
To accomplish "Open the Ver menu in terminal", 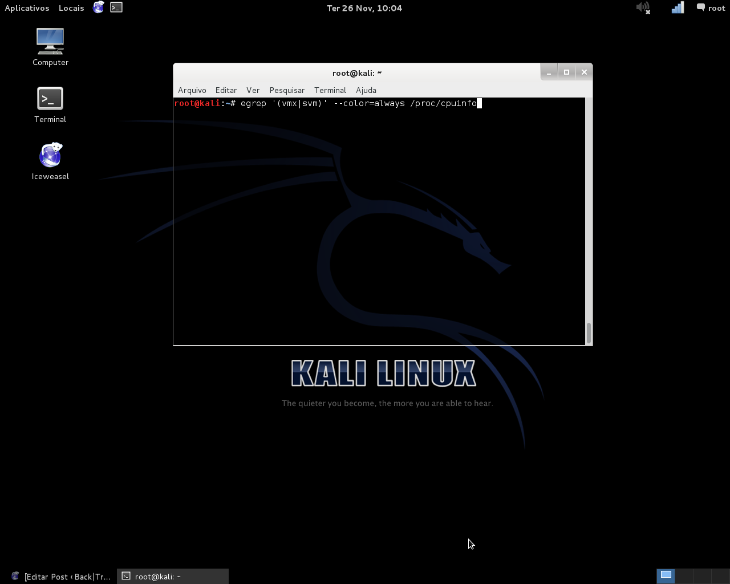I will [253, 90].
